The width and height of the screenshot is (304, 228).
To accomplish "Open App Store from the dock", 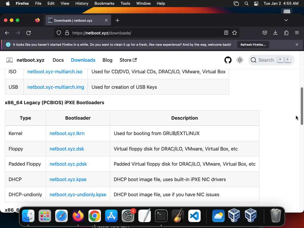I will click(111, 216).
